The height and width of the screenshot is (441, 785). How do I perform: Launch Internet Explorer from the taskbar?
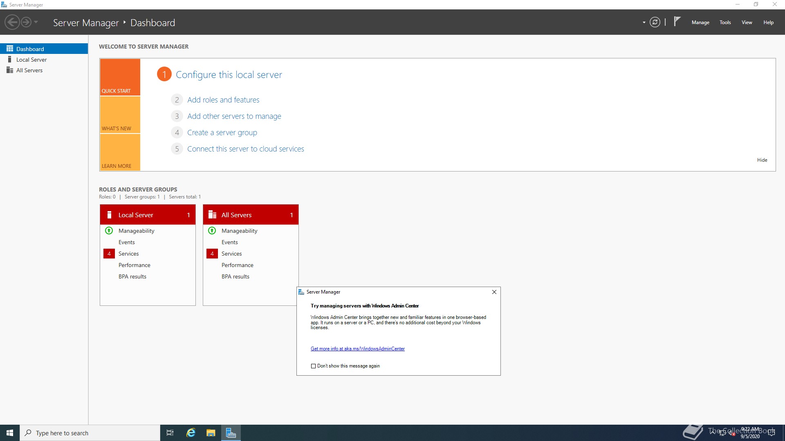coord(191,433)
